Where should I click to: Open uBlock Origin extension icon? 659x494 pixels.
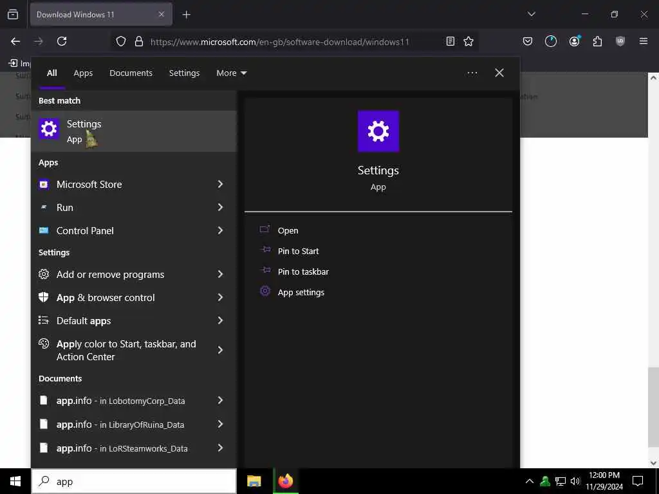620,41
